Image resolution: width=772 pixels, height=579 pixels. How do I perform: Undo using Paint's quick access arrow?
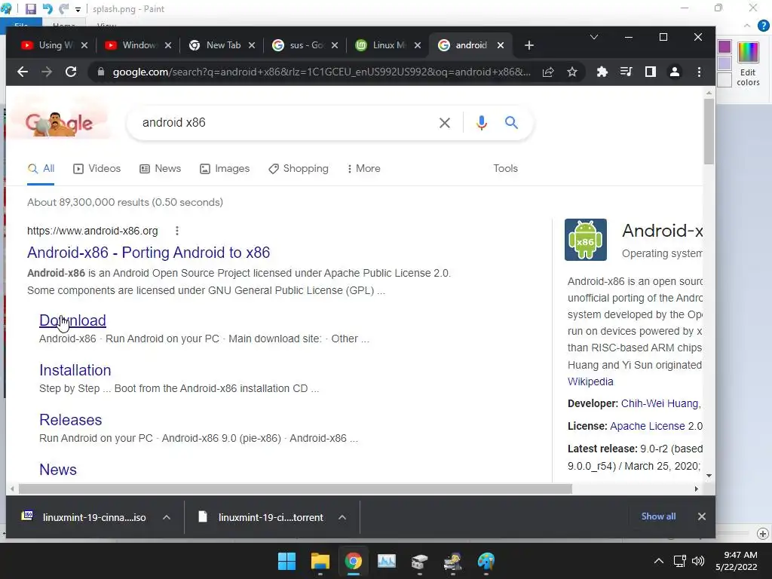[47, 9]
